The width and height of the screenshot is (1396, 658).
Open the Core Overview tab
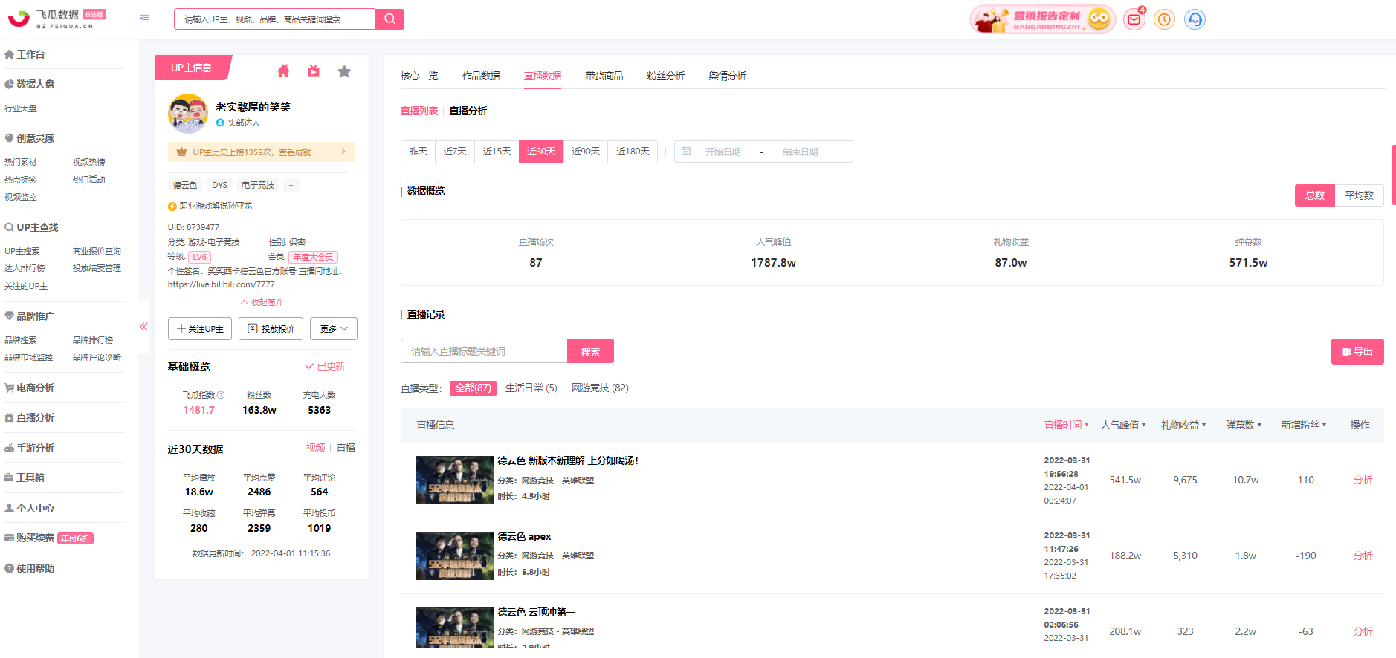coord(419,76)
